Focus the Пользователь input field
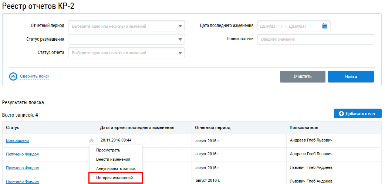 tap(315, 39)
